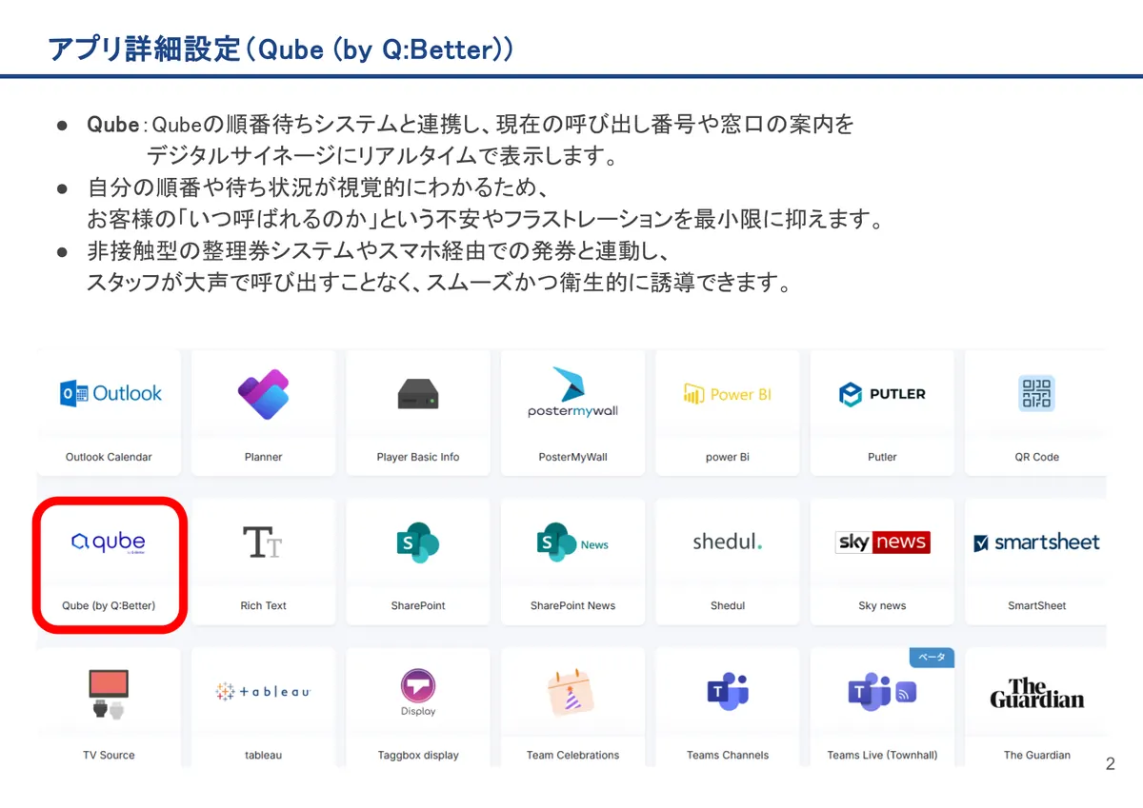Click the 'QR Code' card label
Viewport: 1143px width, 808px height.
click(x=1036, y=457)
